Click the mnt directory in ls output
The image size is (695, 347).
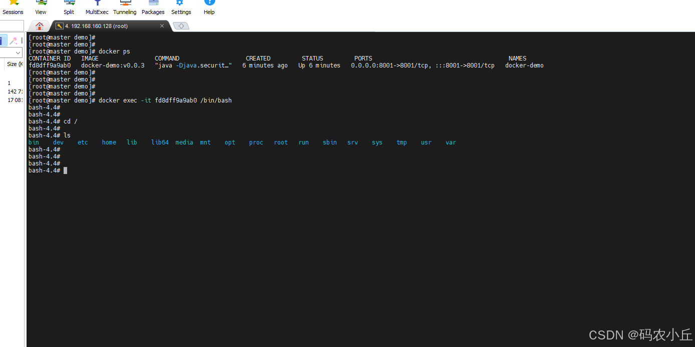coord(205,142)
